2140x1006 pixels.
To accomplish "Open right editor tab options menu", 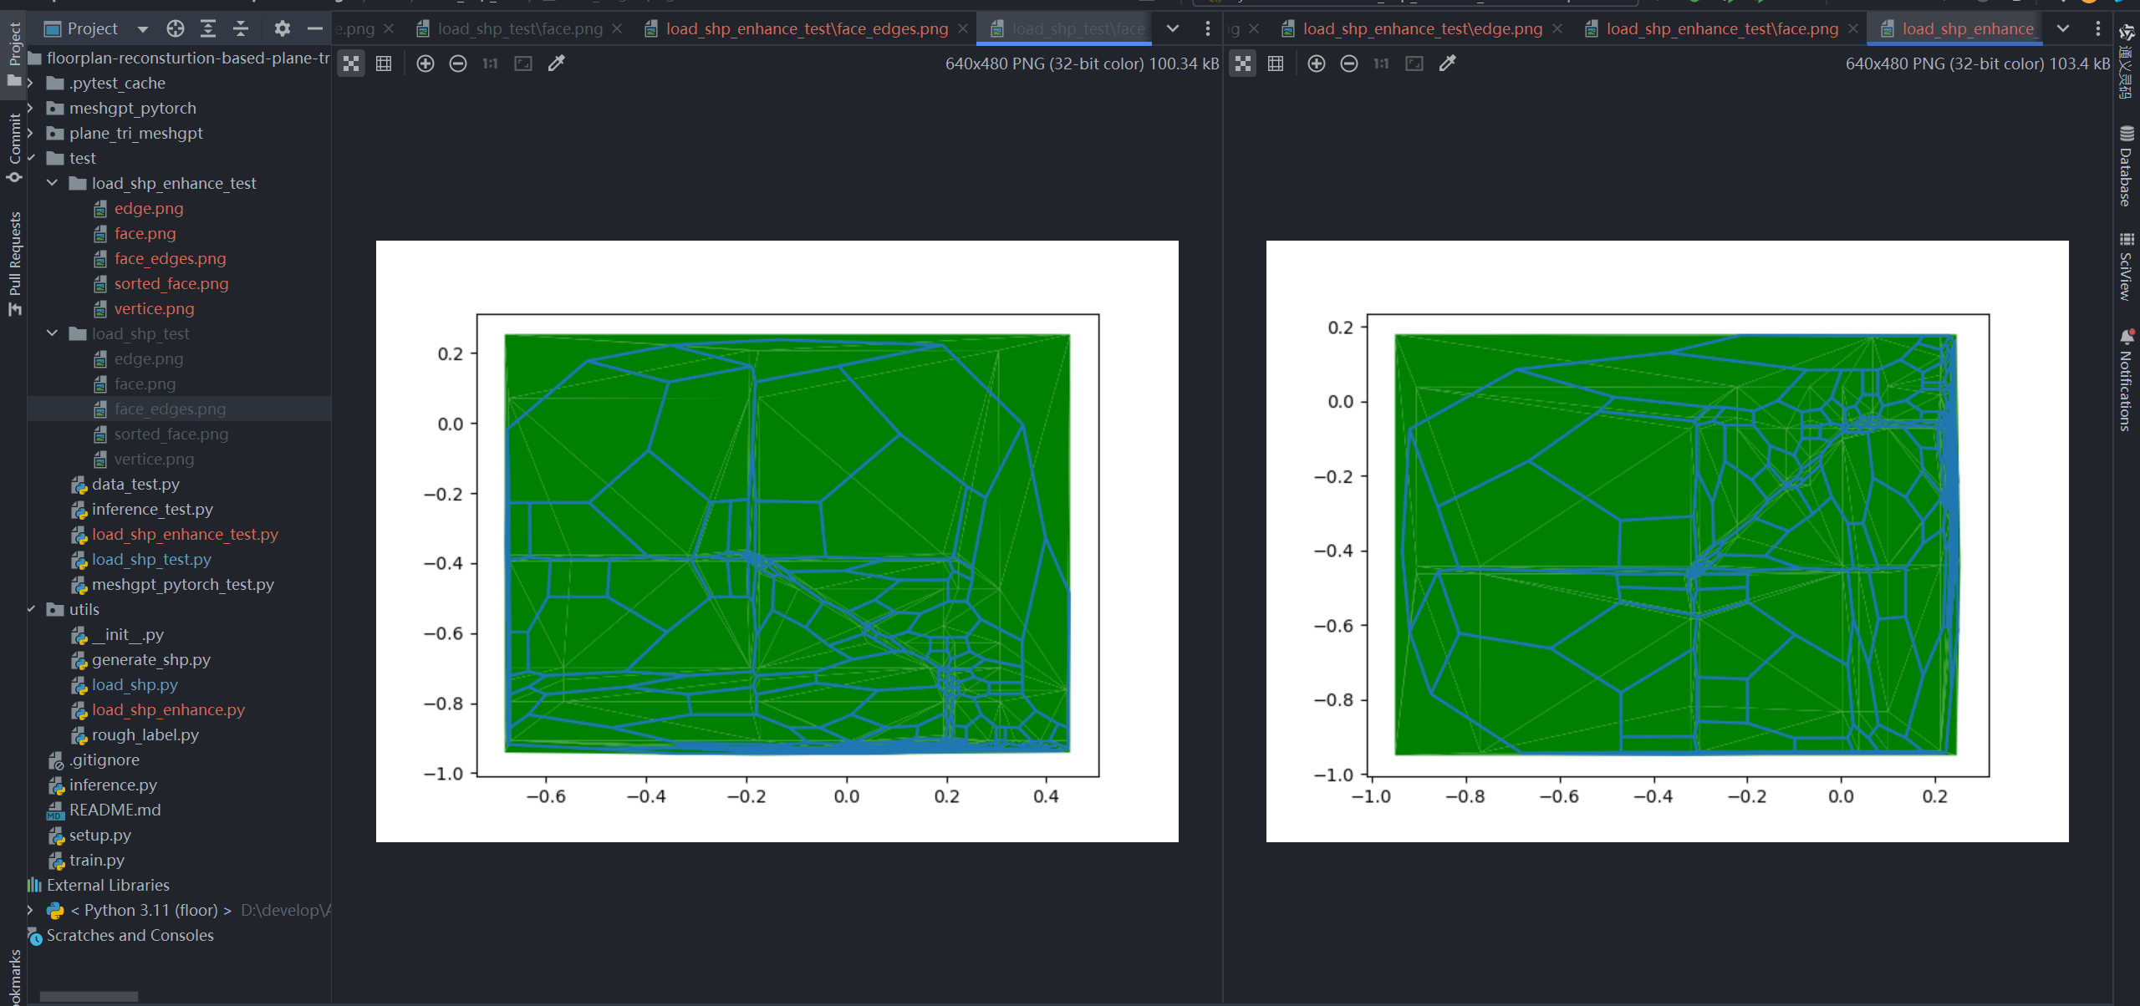I will 2097,28.
